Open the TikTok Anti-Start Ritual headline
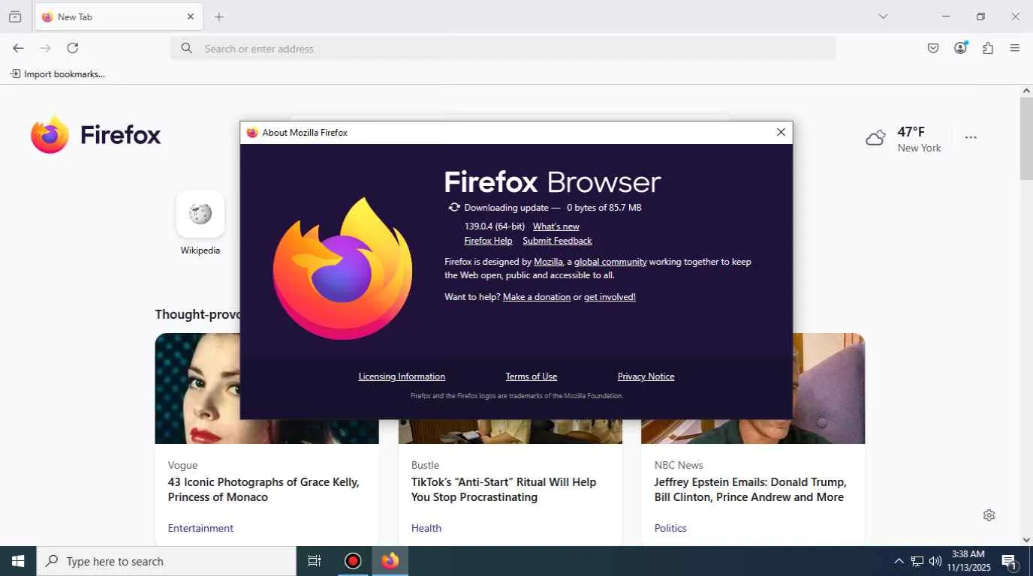The image size is (1033, 576). [x=504, y=490]
